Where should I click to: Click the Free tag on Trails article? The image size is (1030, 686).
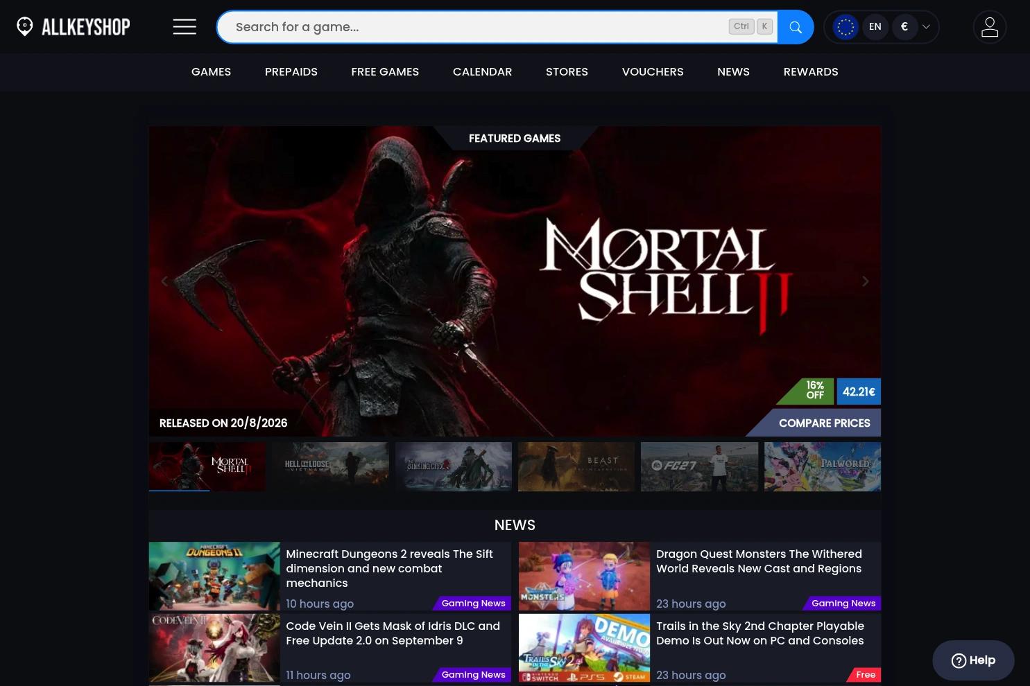(865, 675)
